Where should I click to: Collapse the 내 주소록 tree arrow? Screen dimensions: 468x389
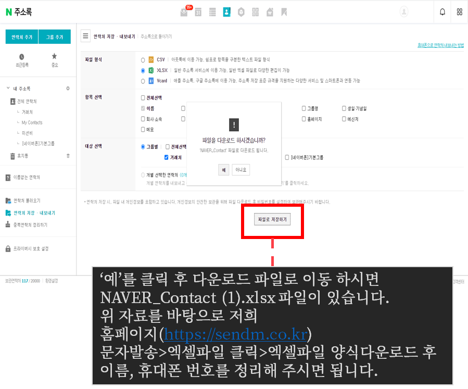coord(8,88)
